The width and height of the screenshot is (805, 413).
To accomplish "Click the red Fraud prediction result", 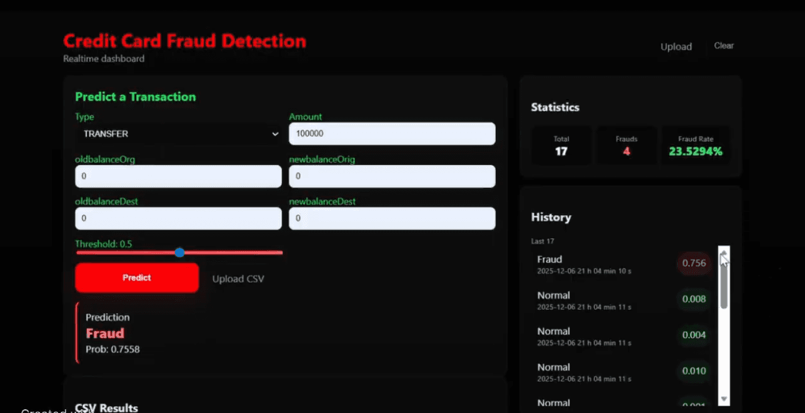I will (x=105, y=333).
